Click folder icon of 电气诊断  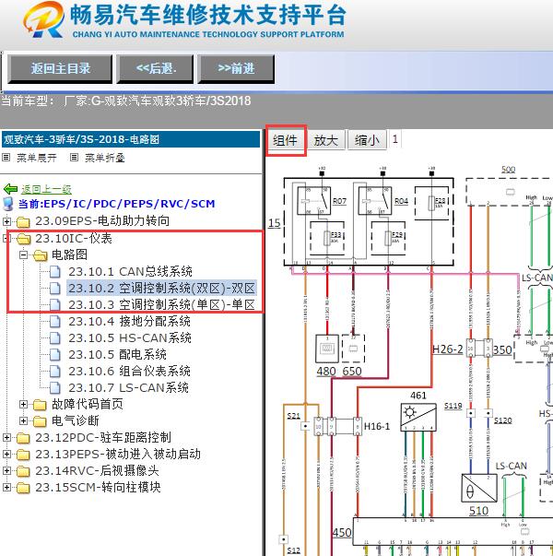(40, 421)
